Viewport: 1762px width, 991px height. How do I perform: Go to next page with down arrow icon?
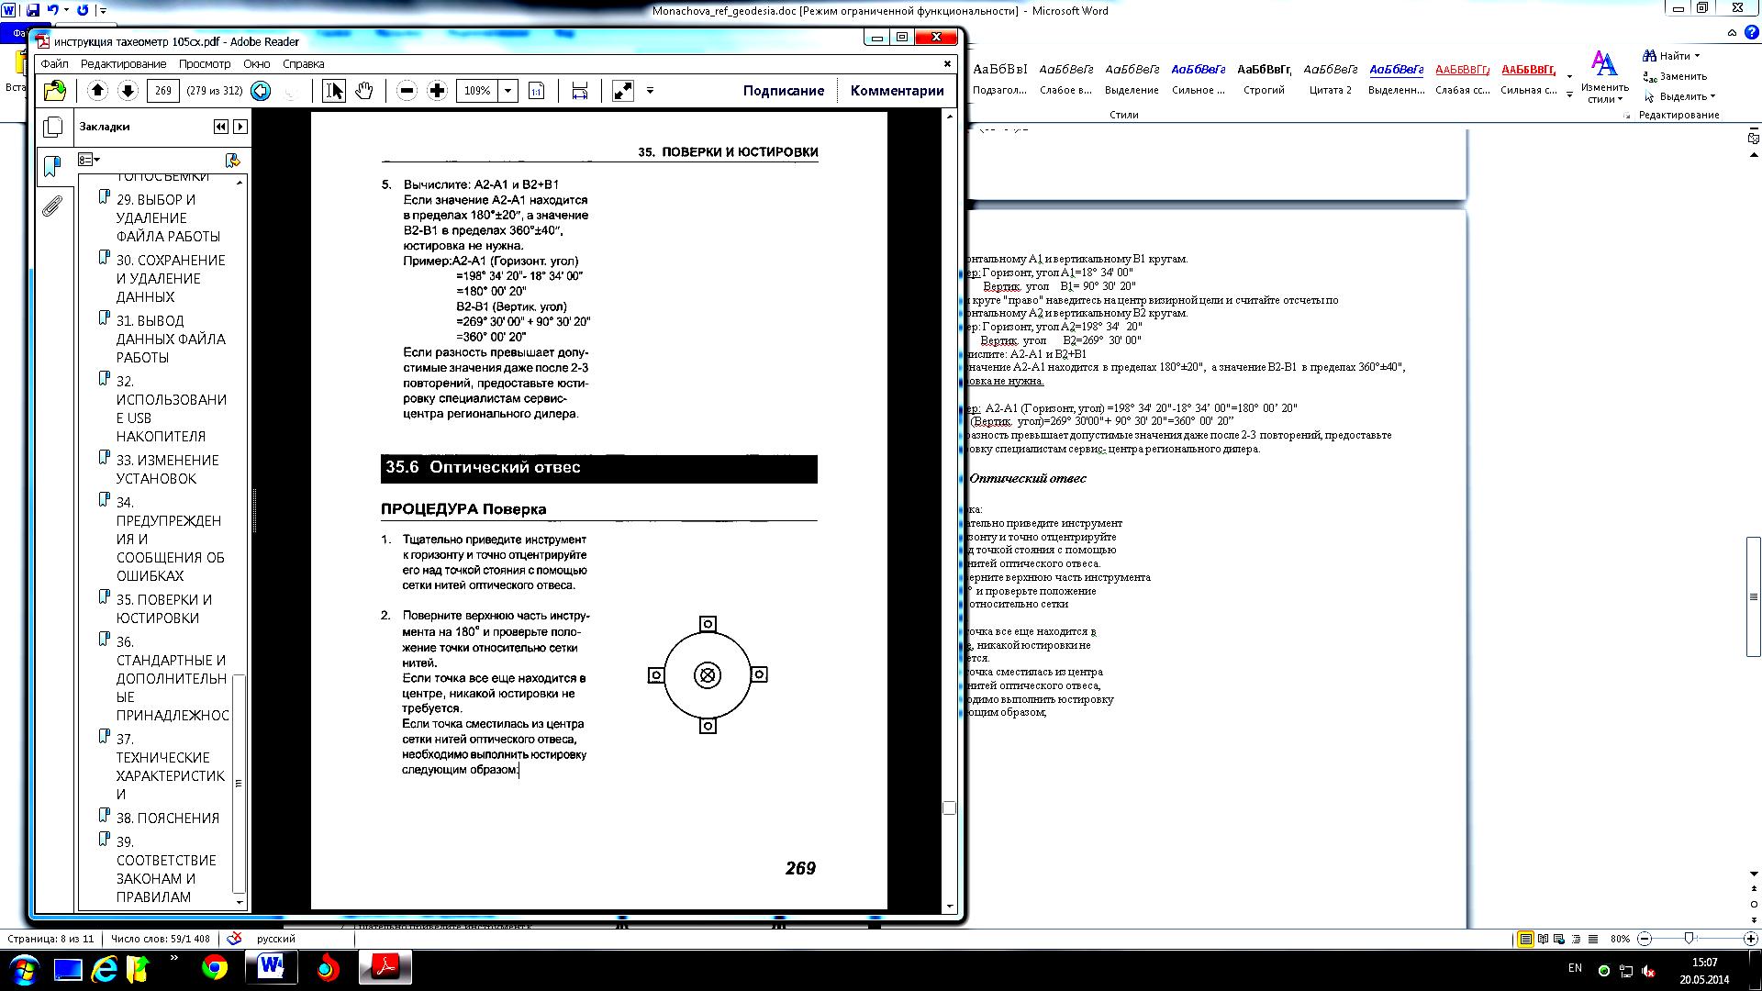(128, 90)
